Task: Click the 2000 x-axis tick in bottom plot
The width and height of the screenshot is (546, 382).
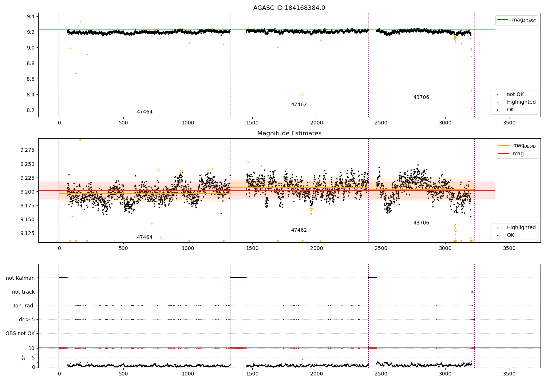Action: pos(316,374)
